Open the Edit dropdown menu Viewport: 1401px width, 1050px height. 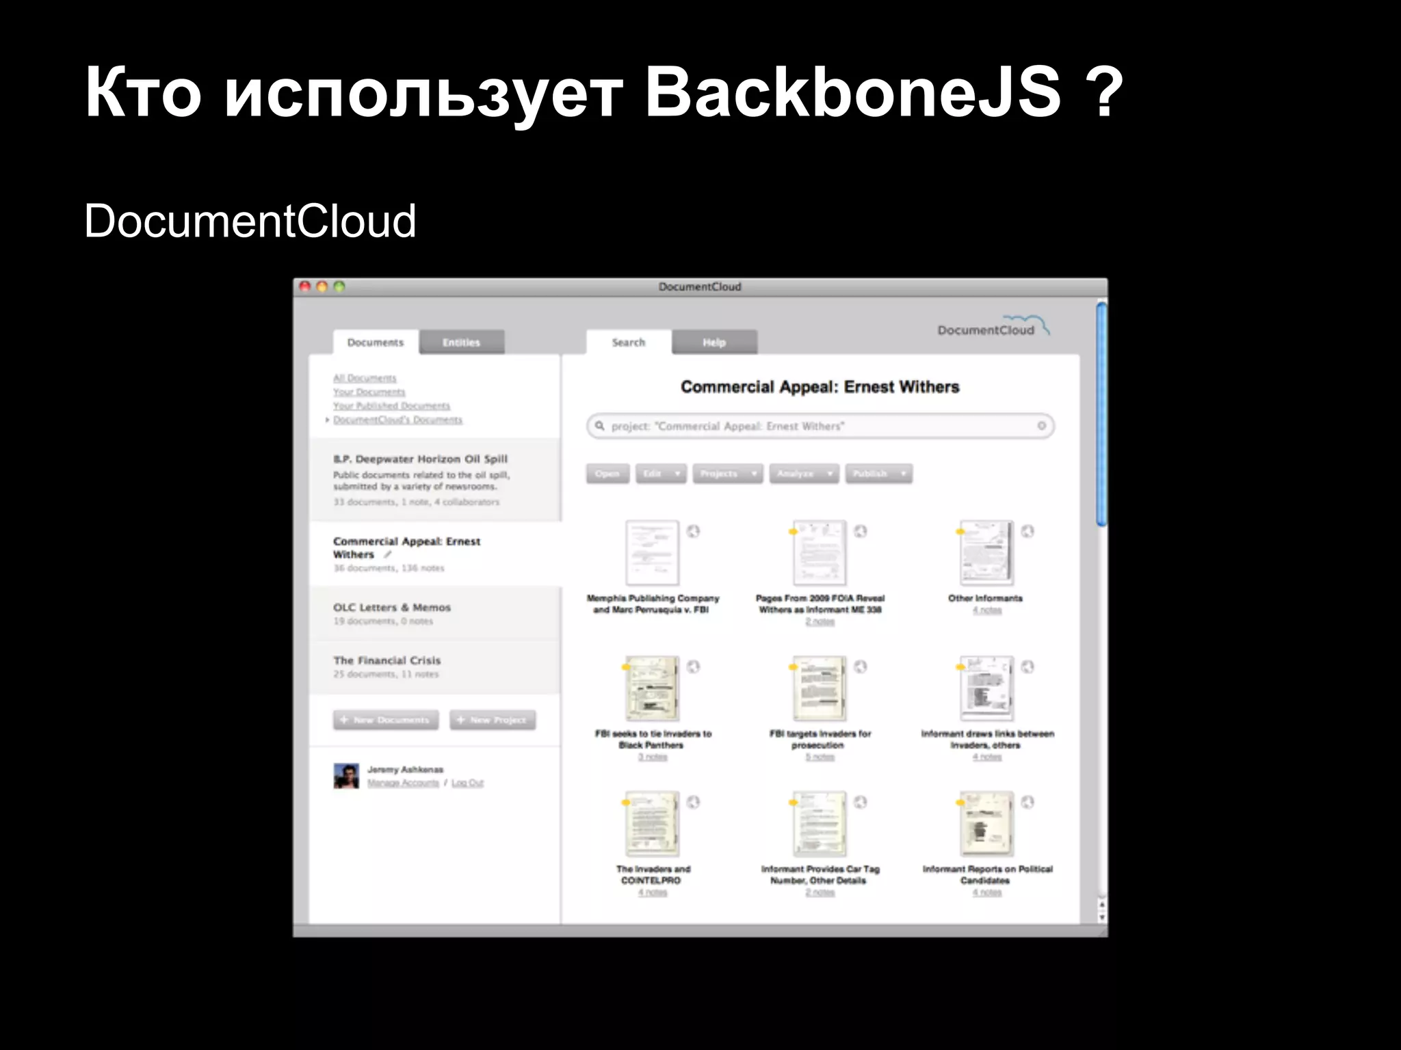point(661,474)
